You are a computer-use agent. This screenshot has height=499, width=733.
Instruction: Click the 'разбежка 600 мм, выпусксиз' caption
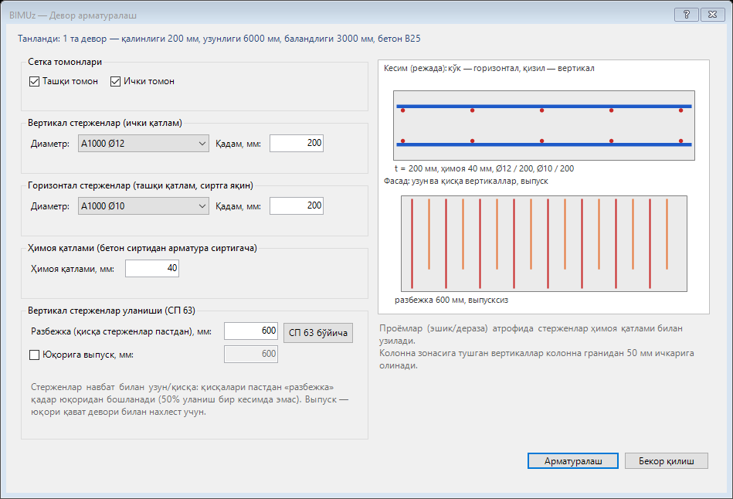coord(452,300)
